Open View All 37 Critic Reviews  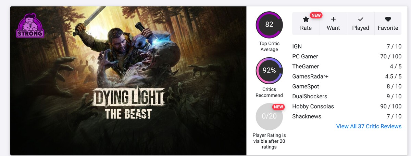click(x=369, y=126)
